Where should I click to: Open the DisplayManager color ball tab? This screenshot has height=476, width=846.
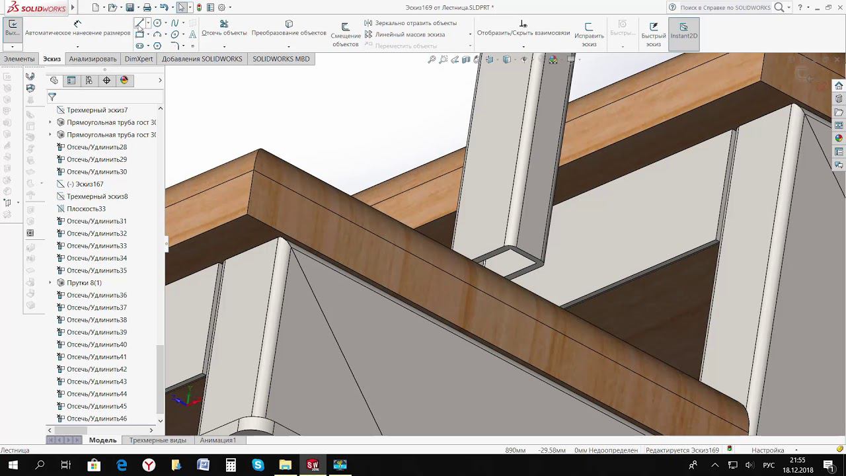point(124,80)
